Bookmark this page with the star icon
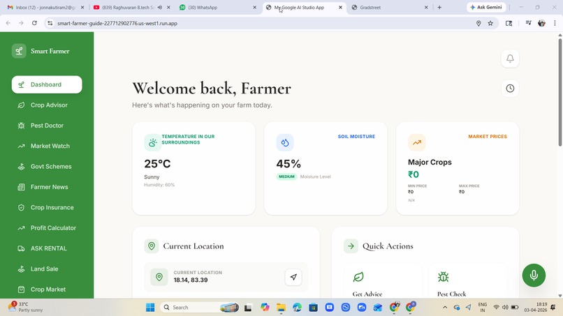The image size is (563, 316). pos(490,23)
